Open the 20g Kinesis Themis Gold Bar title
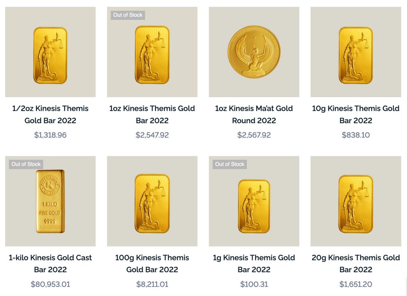 [x=355, y=264]
